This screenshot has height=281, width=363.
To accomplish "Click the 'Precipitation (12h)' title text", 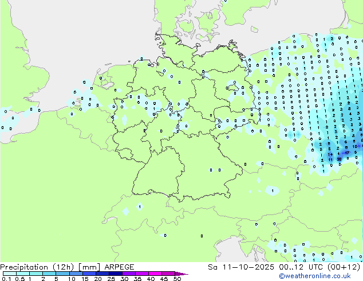I will tap(37, 267).
